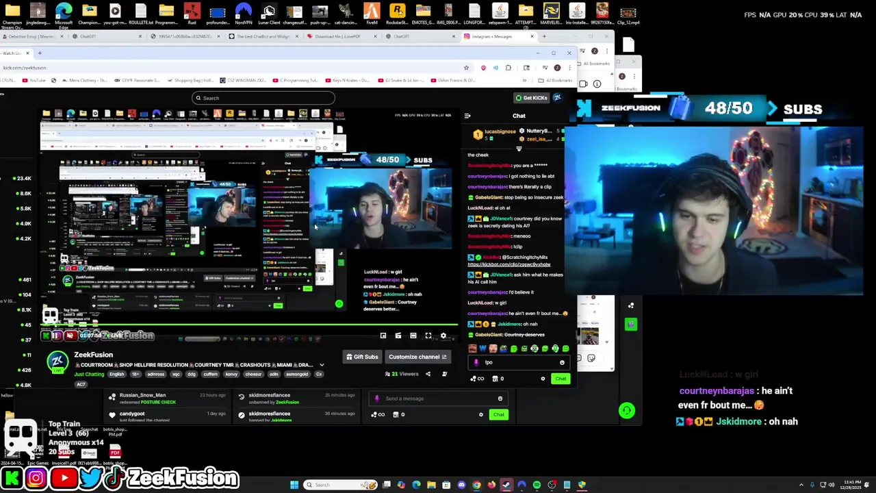Open the NordVPN desktop shortcut
Image resolution: width=876 pixels, height=493 pixels.
(243, 15)
